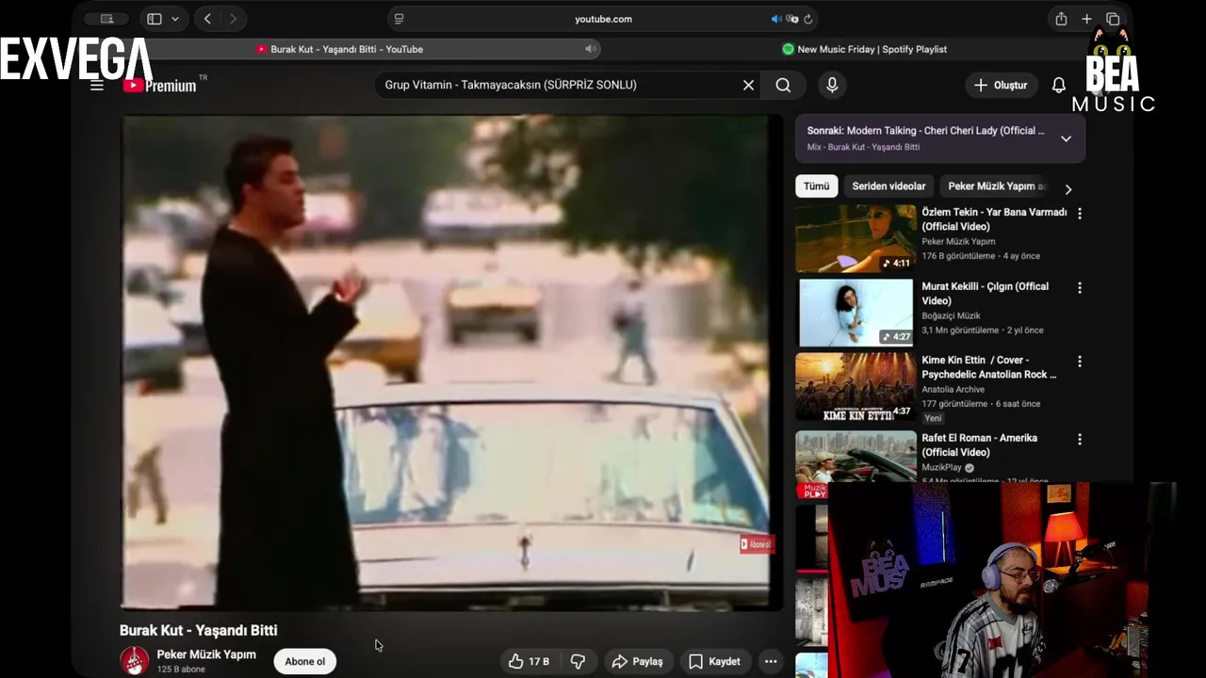Open the notifications bell
The height and width of the screenshot is (678, 1206).
1059,85
